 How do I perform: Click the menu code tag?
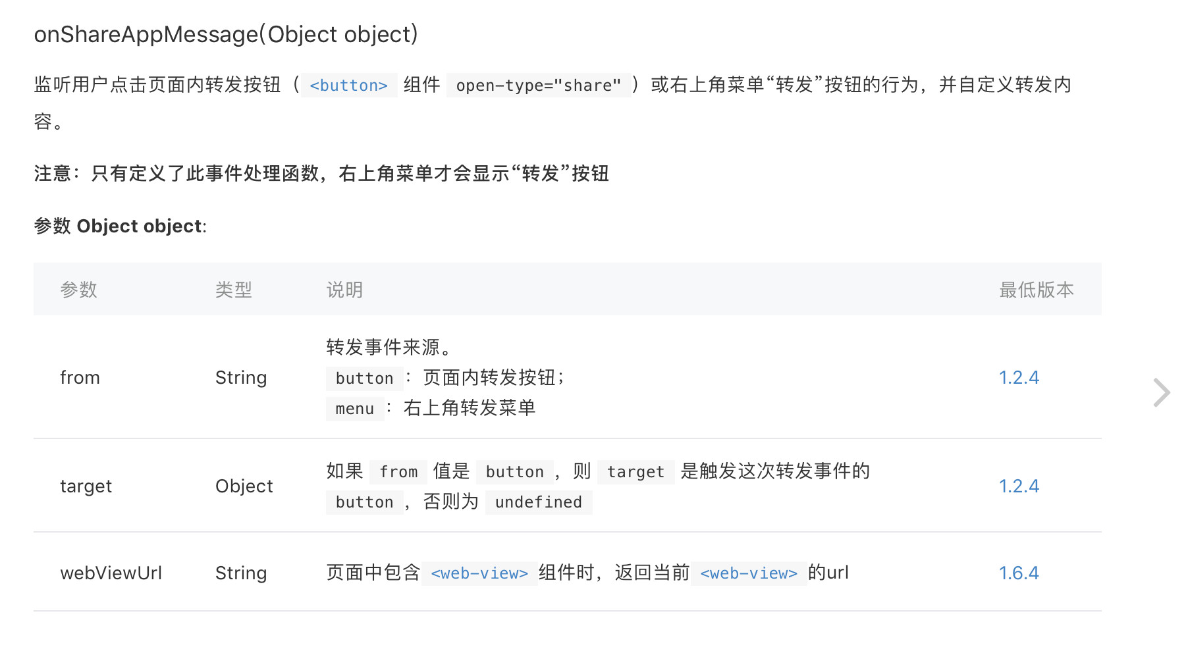[355, 409]
